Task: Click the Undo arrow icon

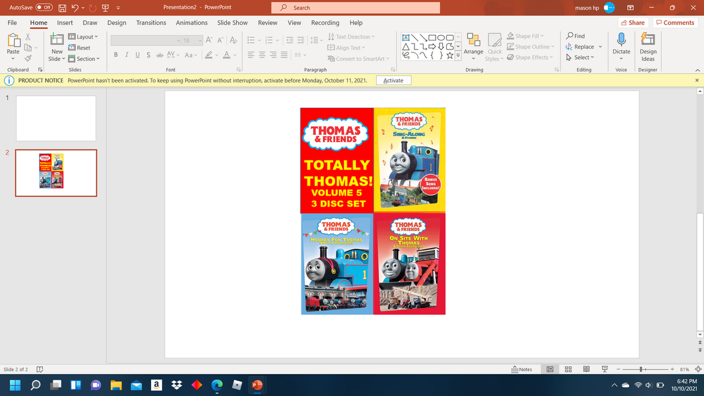Action: (x=75, y=8)
